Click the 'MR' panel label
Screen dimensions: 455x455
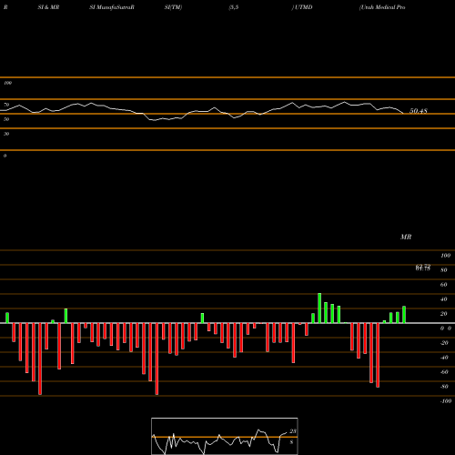(406, 237)
